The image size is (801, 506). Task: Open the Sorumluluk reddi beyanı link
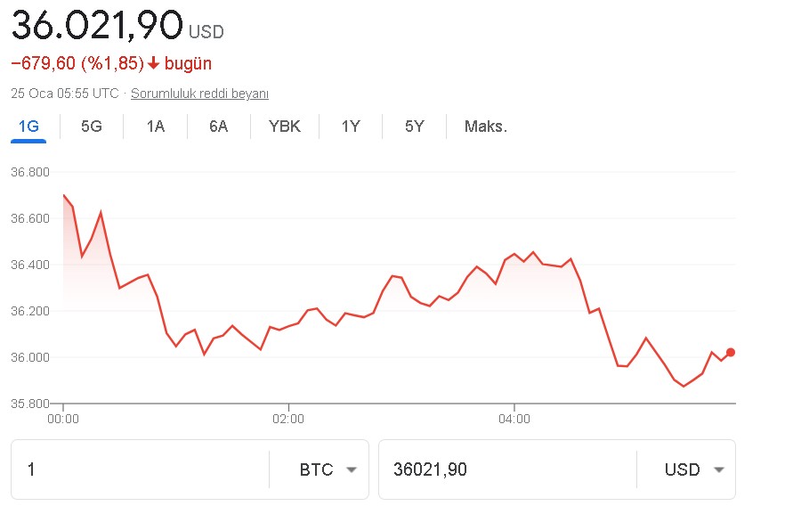pyautogui.click(x=199, y=94)
